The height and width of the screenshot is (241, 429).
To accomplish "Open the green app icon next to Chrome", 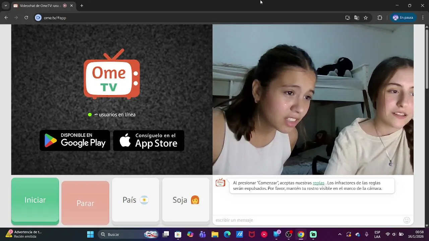I will coord(313,234).
